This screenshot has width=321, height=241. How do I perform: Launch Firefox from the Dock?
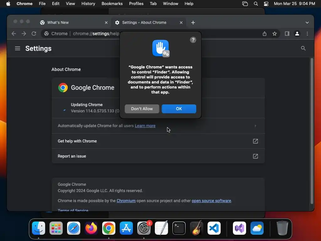click(91, 228)
